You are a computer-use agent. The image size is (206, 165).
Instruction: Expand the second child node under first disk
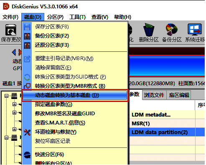(x=14, y=113)
